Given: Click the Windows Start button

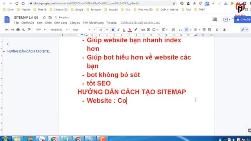Looking at the screenshot, I should [5, 139].
